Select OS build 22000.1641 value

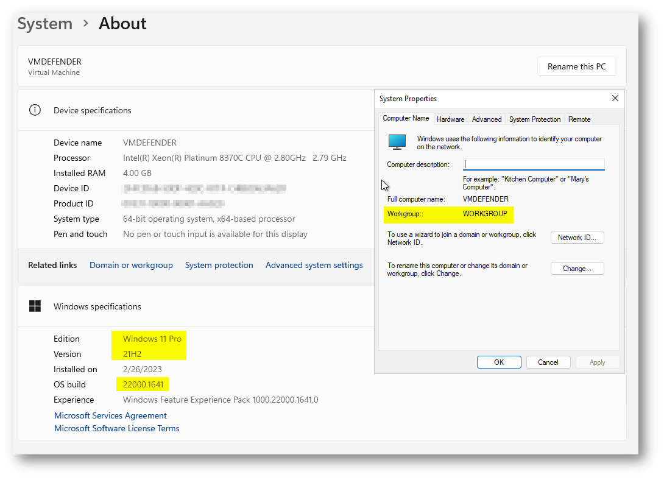pos(143,384)
